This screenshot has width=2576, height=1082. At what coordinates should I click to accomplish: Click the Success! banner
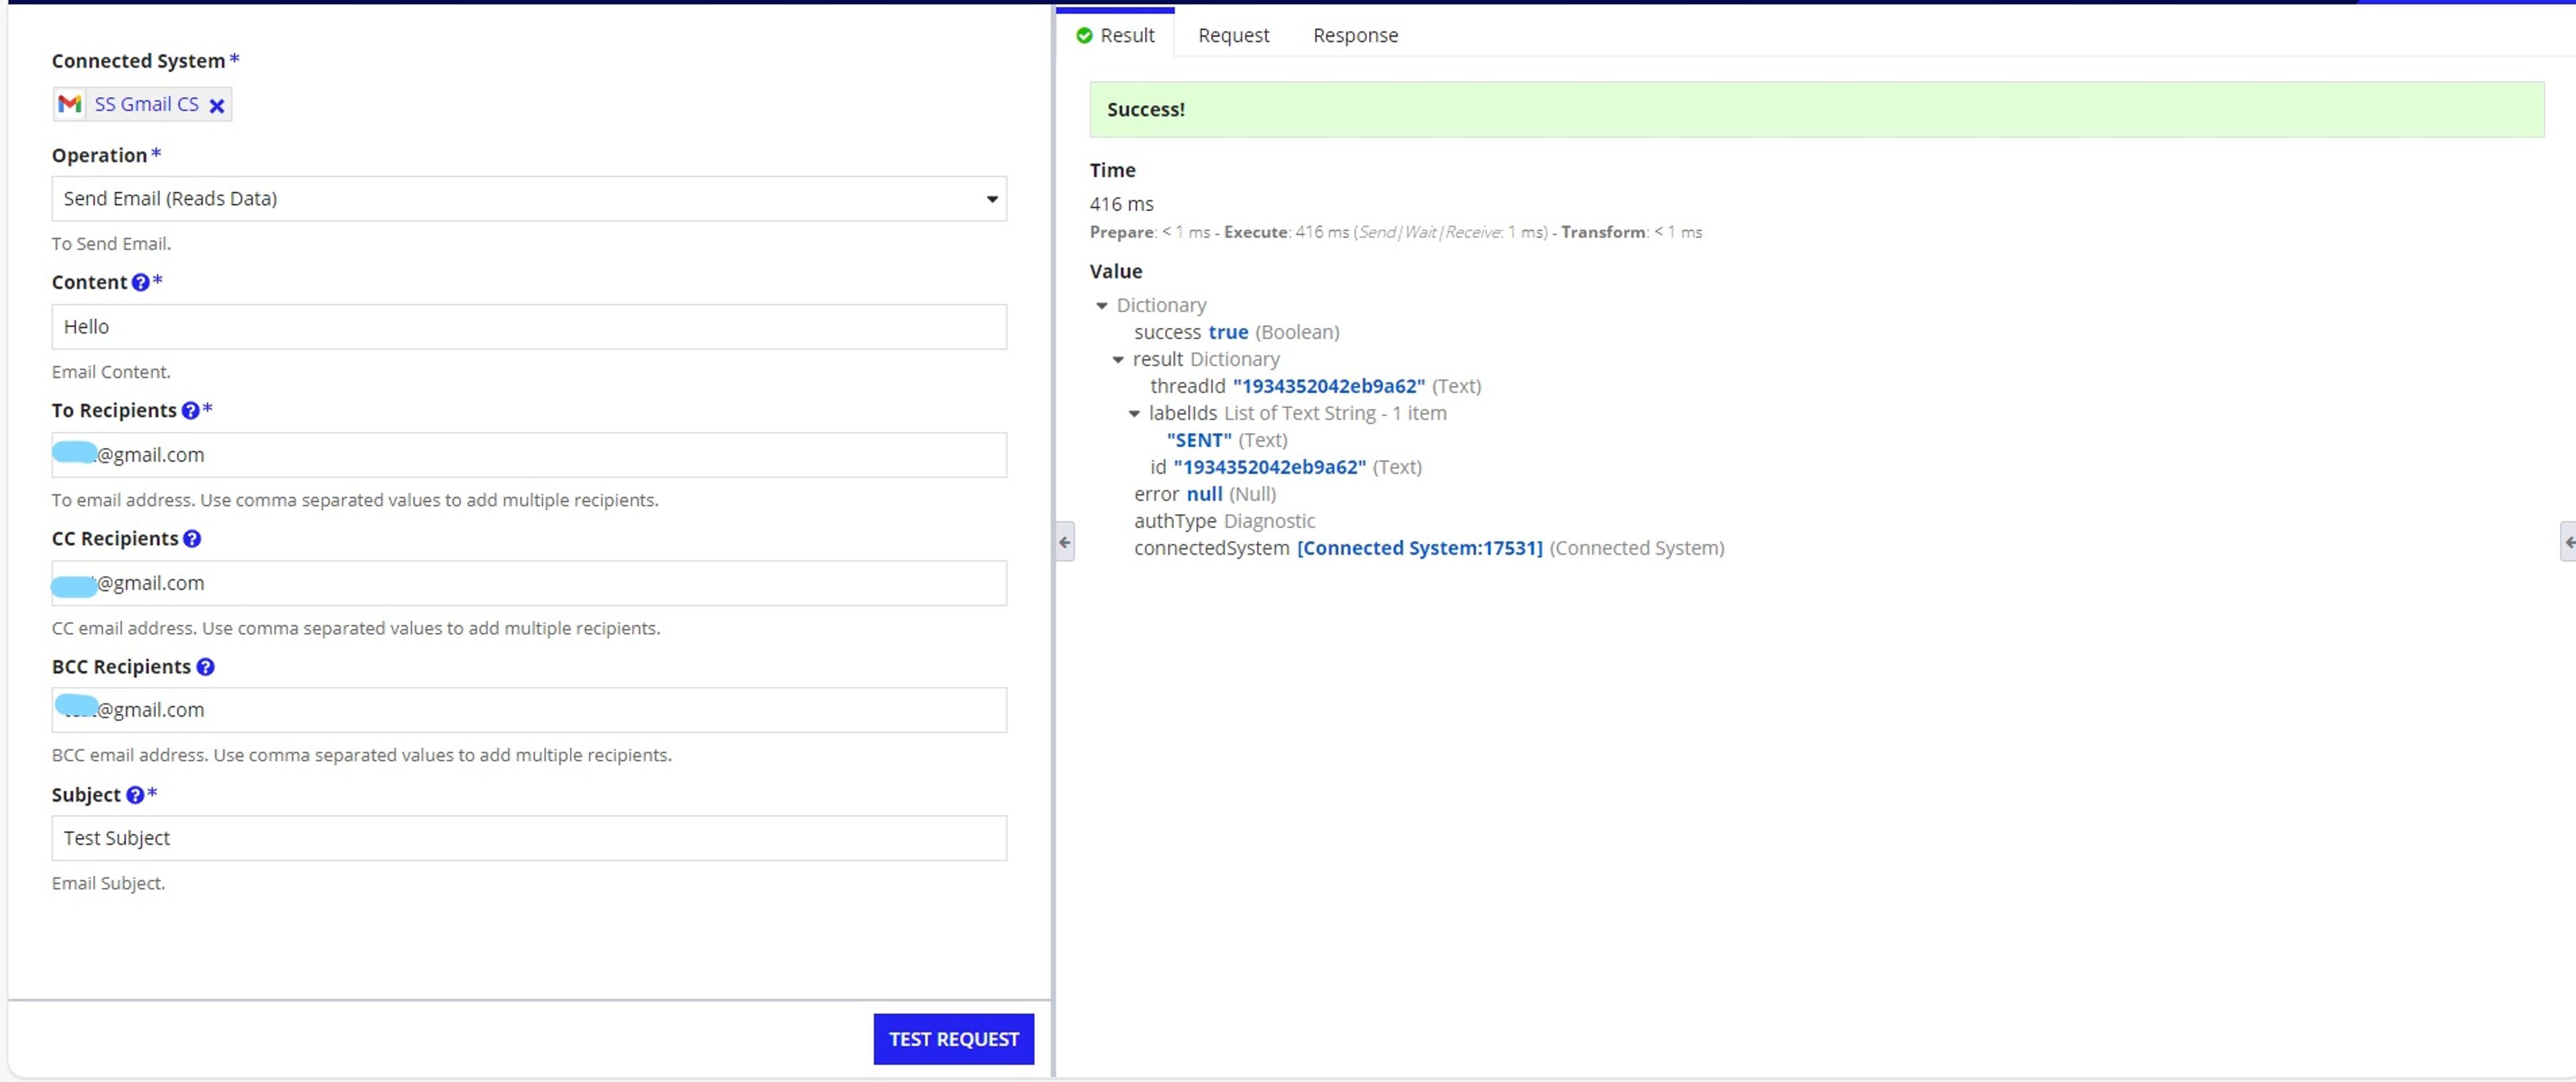tap(1816, 110)
